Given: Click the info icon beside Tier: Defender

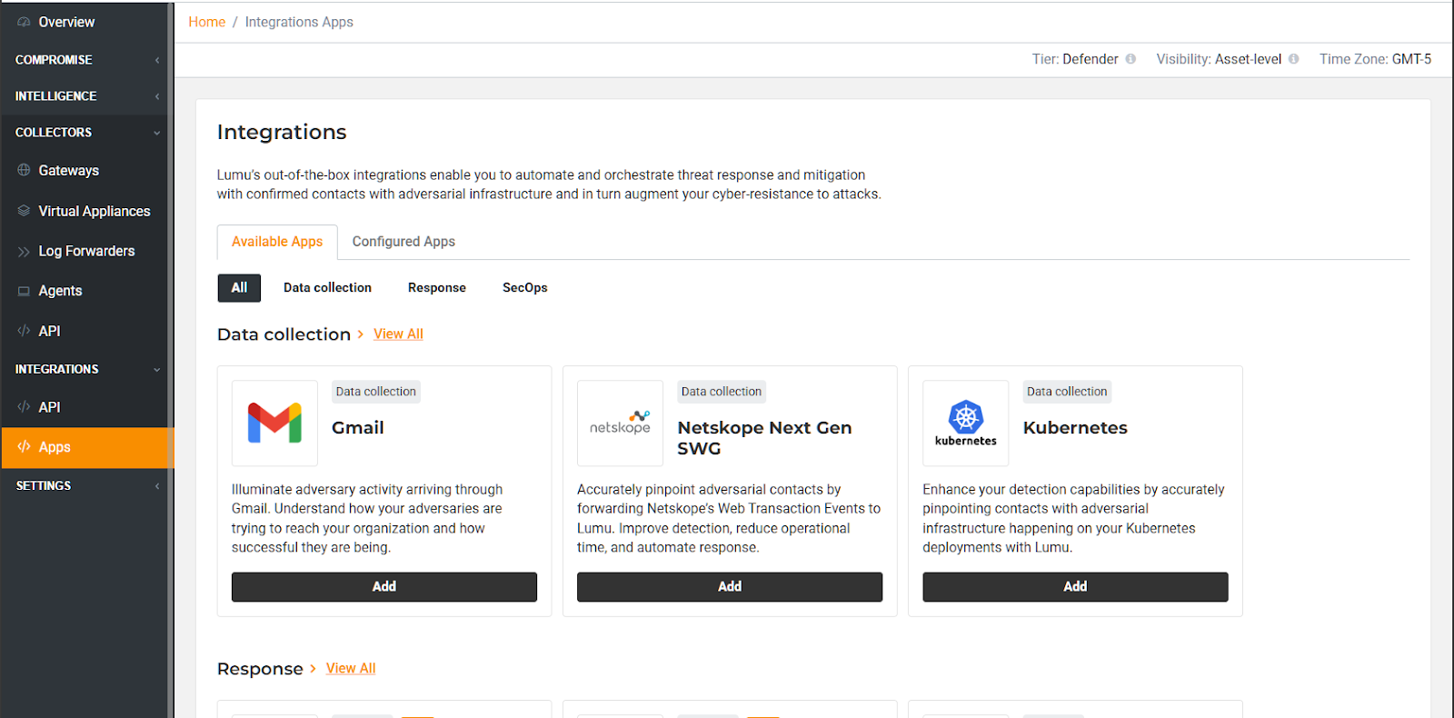Looking at the screenshot, I should (x=1130, y=59).
